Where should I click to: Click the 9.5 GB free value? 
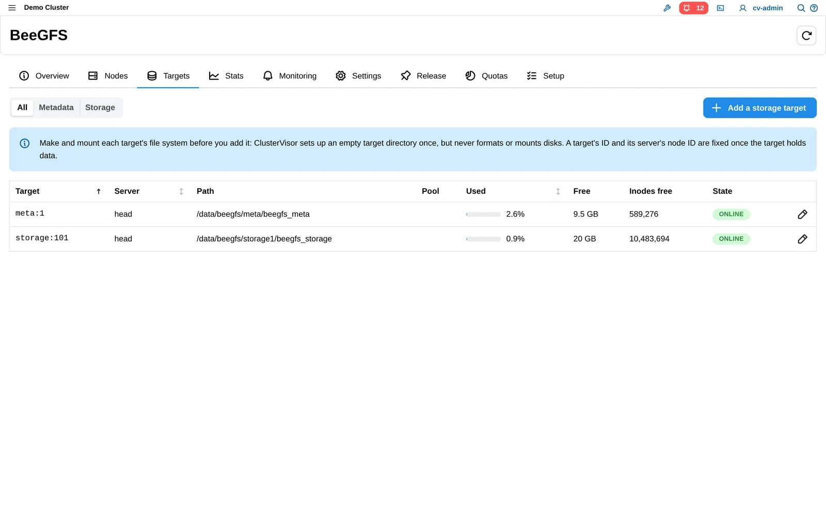point(585,214)
